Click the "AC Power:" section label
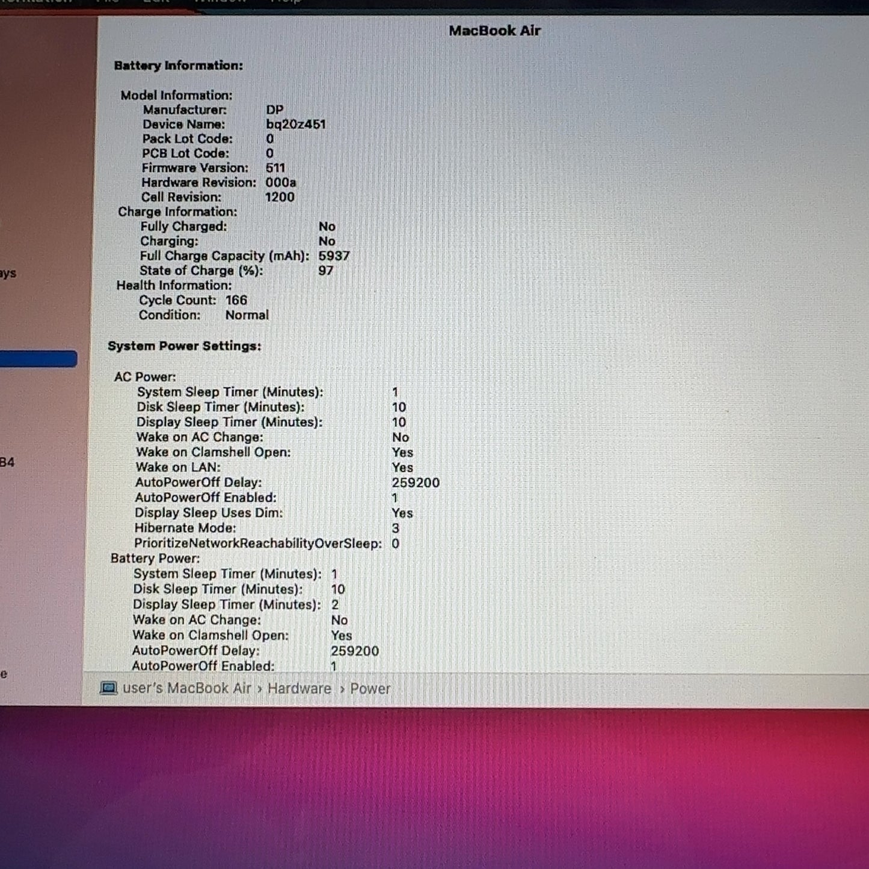 click(x=145, y=377)
